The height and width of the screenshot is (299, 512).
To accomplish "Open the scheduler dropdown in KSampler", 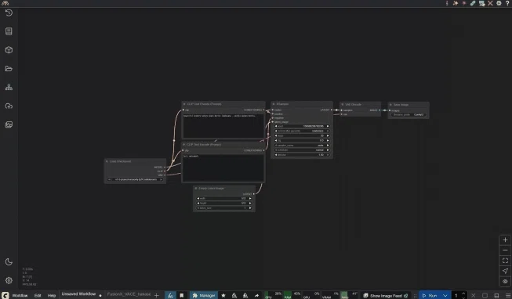I will (302, 150).
